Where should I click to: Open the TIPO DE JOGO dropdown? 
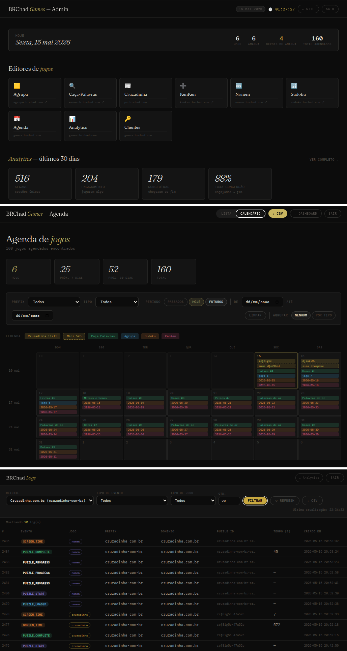193,501
